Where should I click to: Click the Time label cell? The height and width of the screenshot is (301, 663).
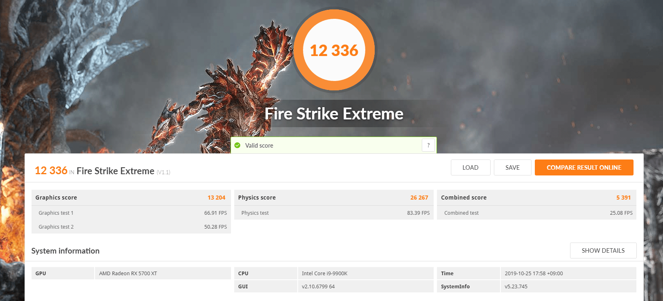click(x=468, y=273)
